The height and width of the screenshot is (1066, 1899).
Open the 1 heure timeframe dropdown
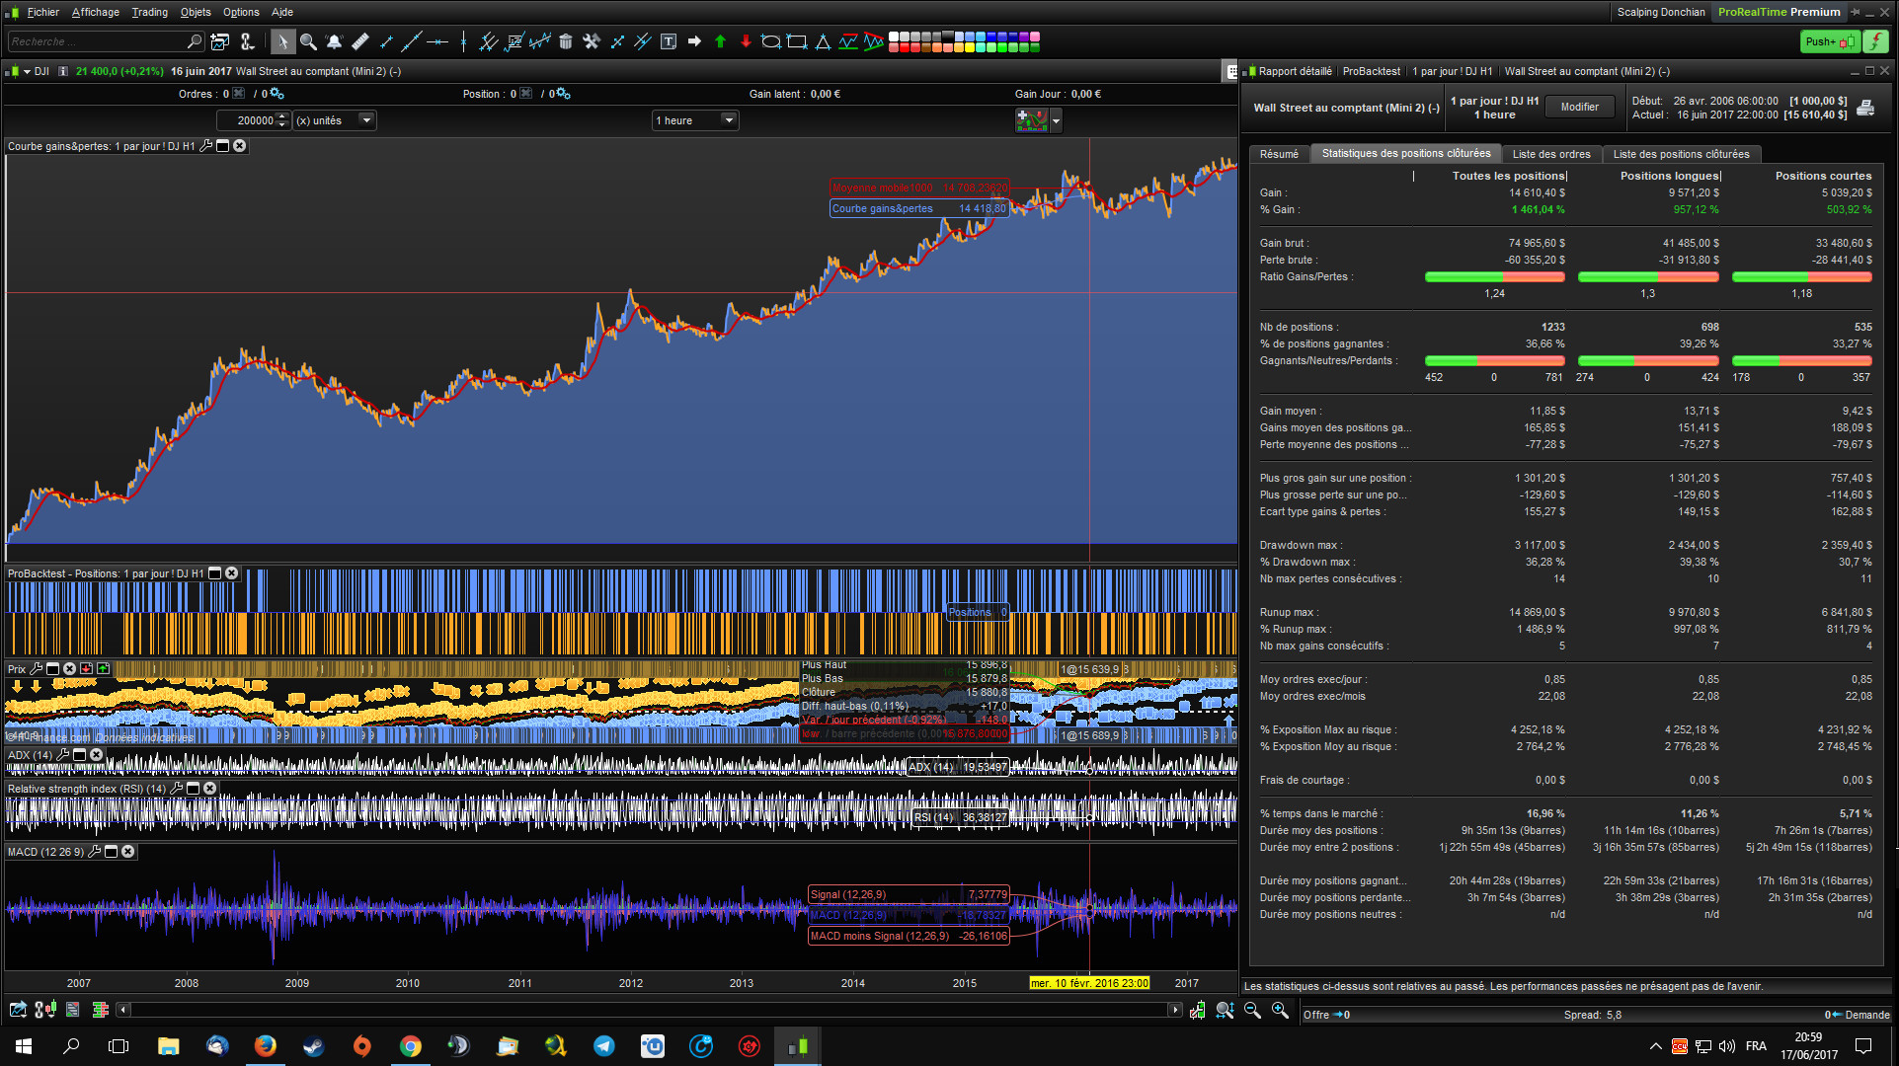(729, 120)
